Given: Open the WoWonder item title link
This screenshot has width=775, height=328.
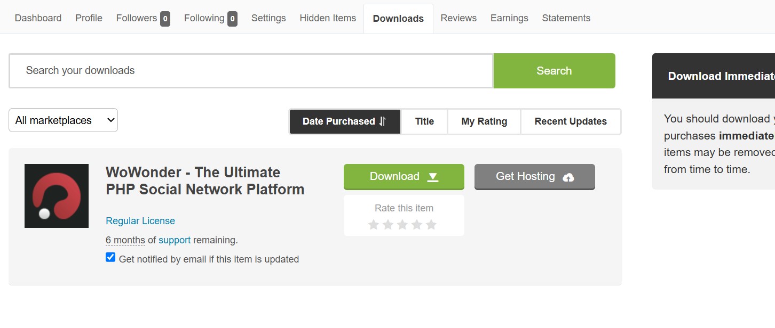Looking at the screenshot, I should click(x=205, y=181).
